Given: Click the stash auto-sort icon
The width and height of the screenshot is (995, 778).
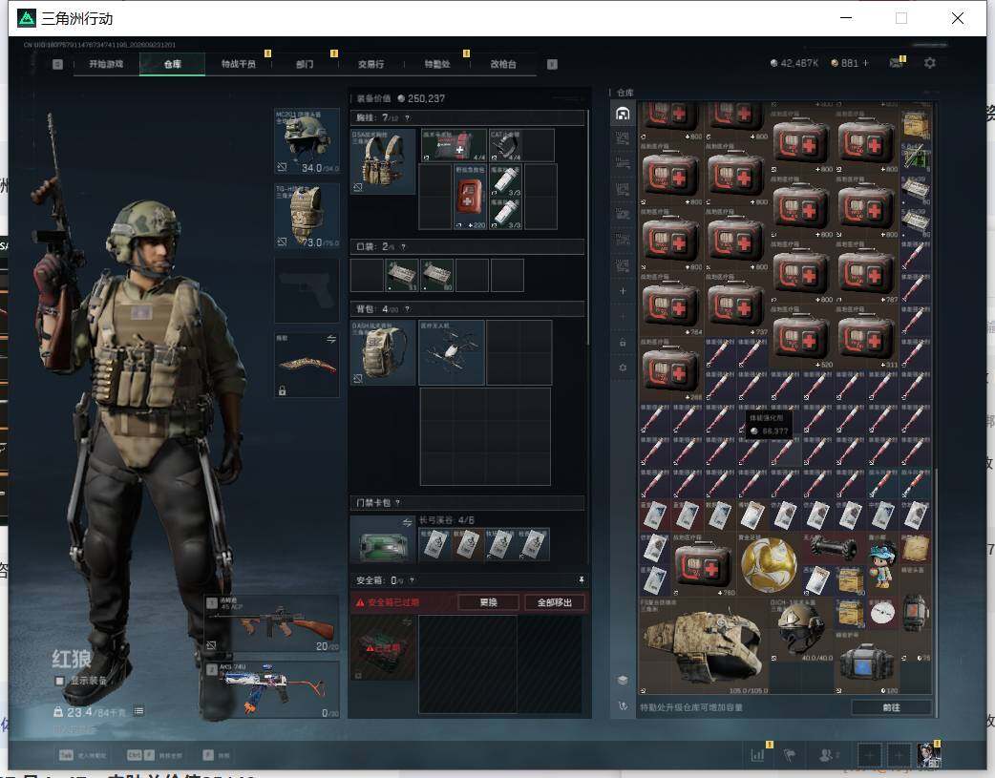Looking at the screenshot, I should tap(623, 705).
